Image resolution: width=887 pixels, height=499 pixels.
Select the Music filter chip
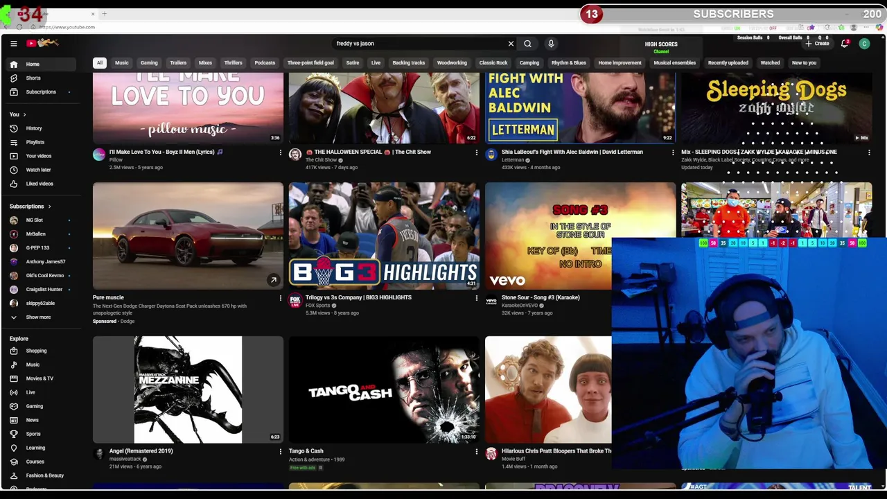click(121, 62)
